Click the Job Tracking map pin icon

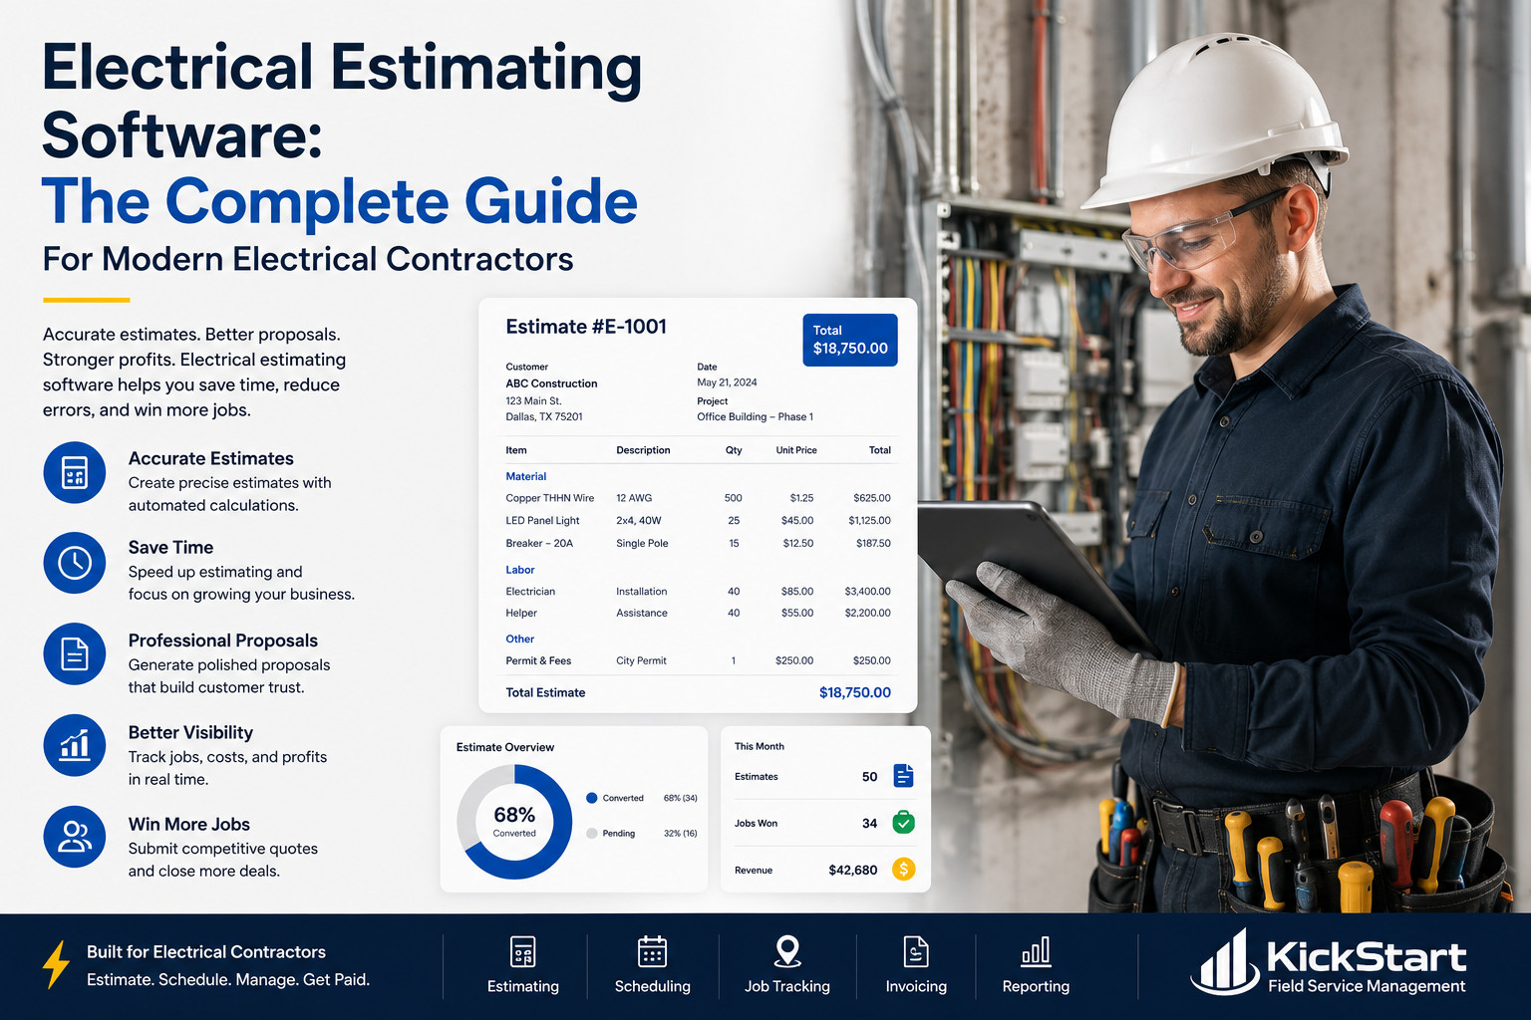click(787, 952)
